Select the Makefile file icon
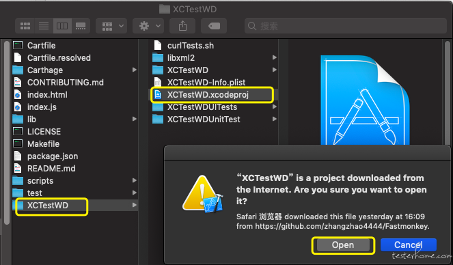Viewport: 453px width, 265px height. tap(18, 143)
